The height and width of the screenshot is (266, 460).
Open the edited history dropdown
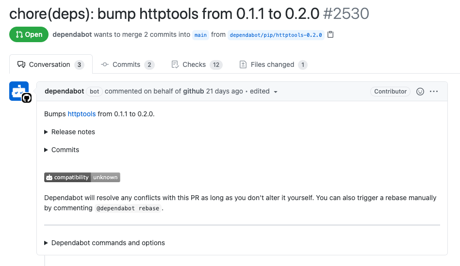tap(264, 92)
